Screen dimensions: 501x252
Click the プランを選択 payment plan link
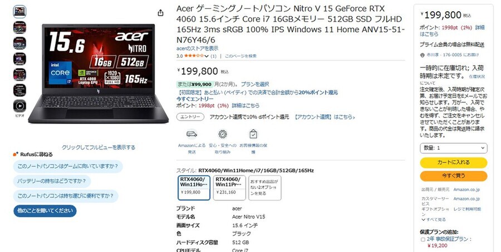[x=254, y=84]
